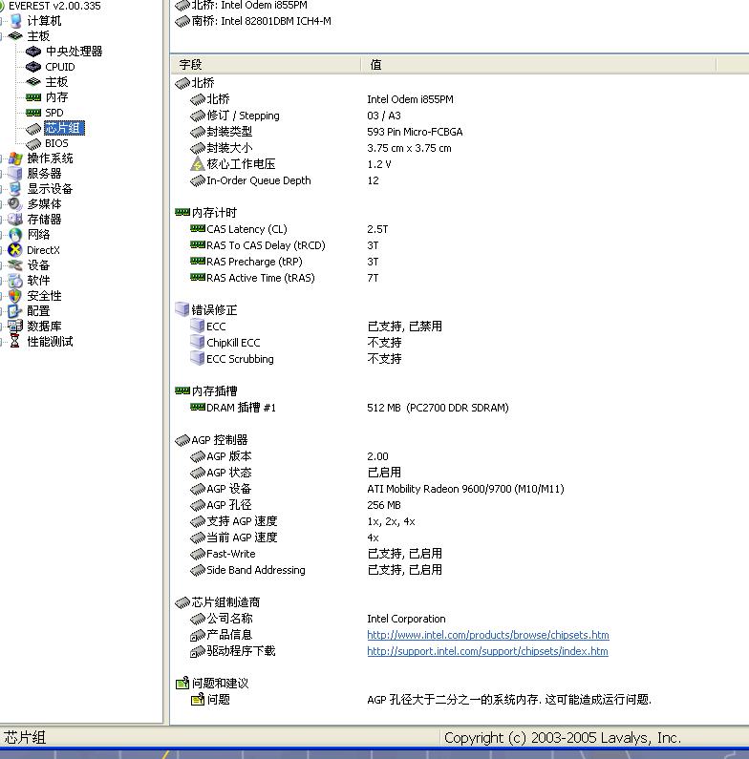This screenshot has width=749, height=759.
Task: Select the 芯片组 tree item
Action: [x=64, y=128]
